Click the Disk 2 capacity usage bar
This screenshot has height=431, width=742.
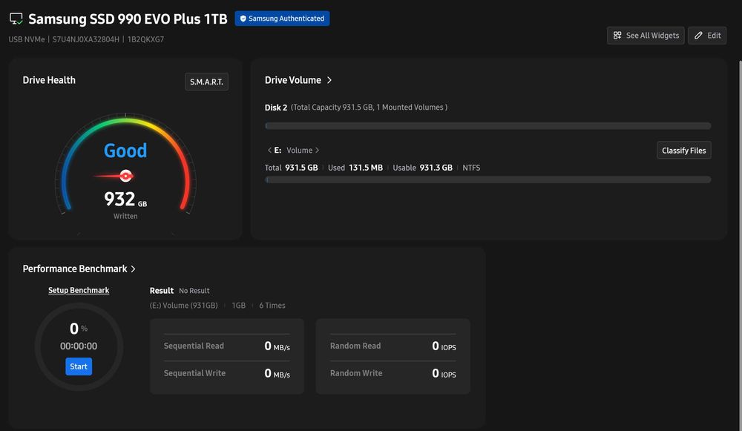(x=488, y=126)
